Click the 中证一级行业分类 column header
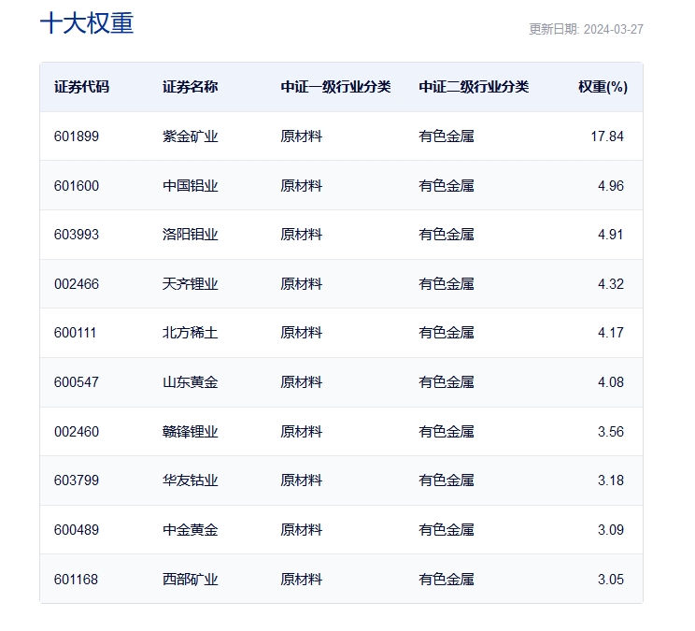The height and width of the screenshot is (631, 695). click(x=335, y=87)
